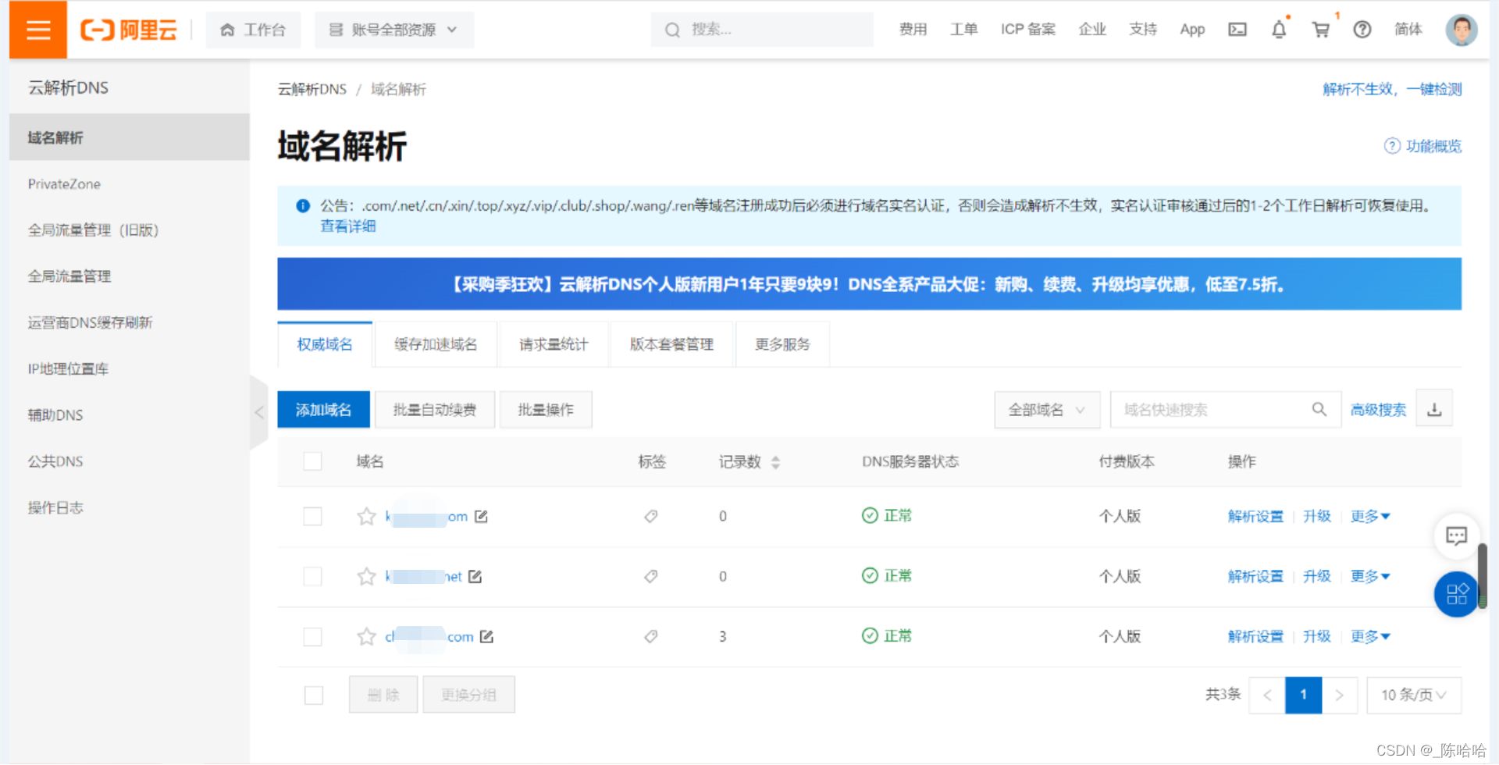Click the blue promotional DNS banner
Image resolution: width=1499 pixels, height=765 pixels.
869,284
